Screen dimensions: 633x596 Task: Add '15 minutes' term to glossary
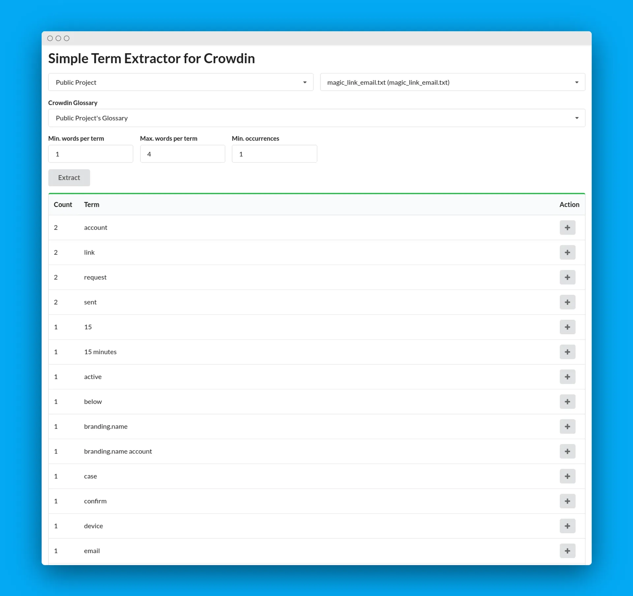567,352
